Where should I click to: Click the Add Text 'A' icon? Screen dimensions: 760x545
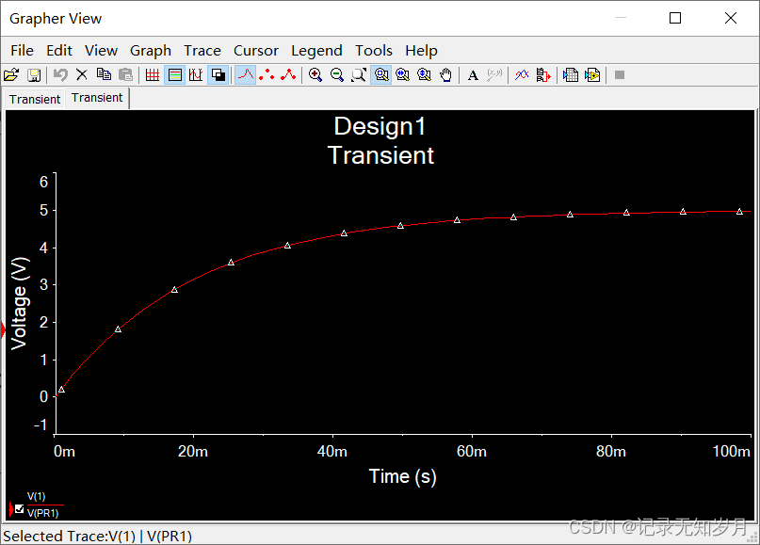click(x=473, y=75)
